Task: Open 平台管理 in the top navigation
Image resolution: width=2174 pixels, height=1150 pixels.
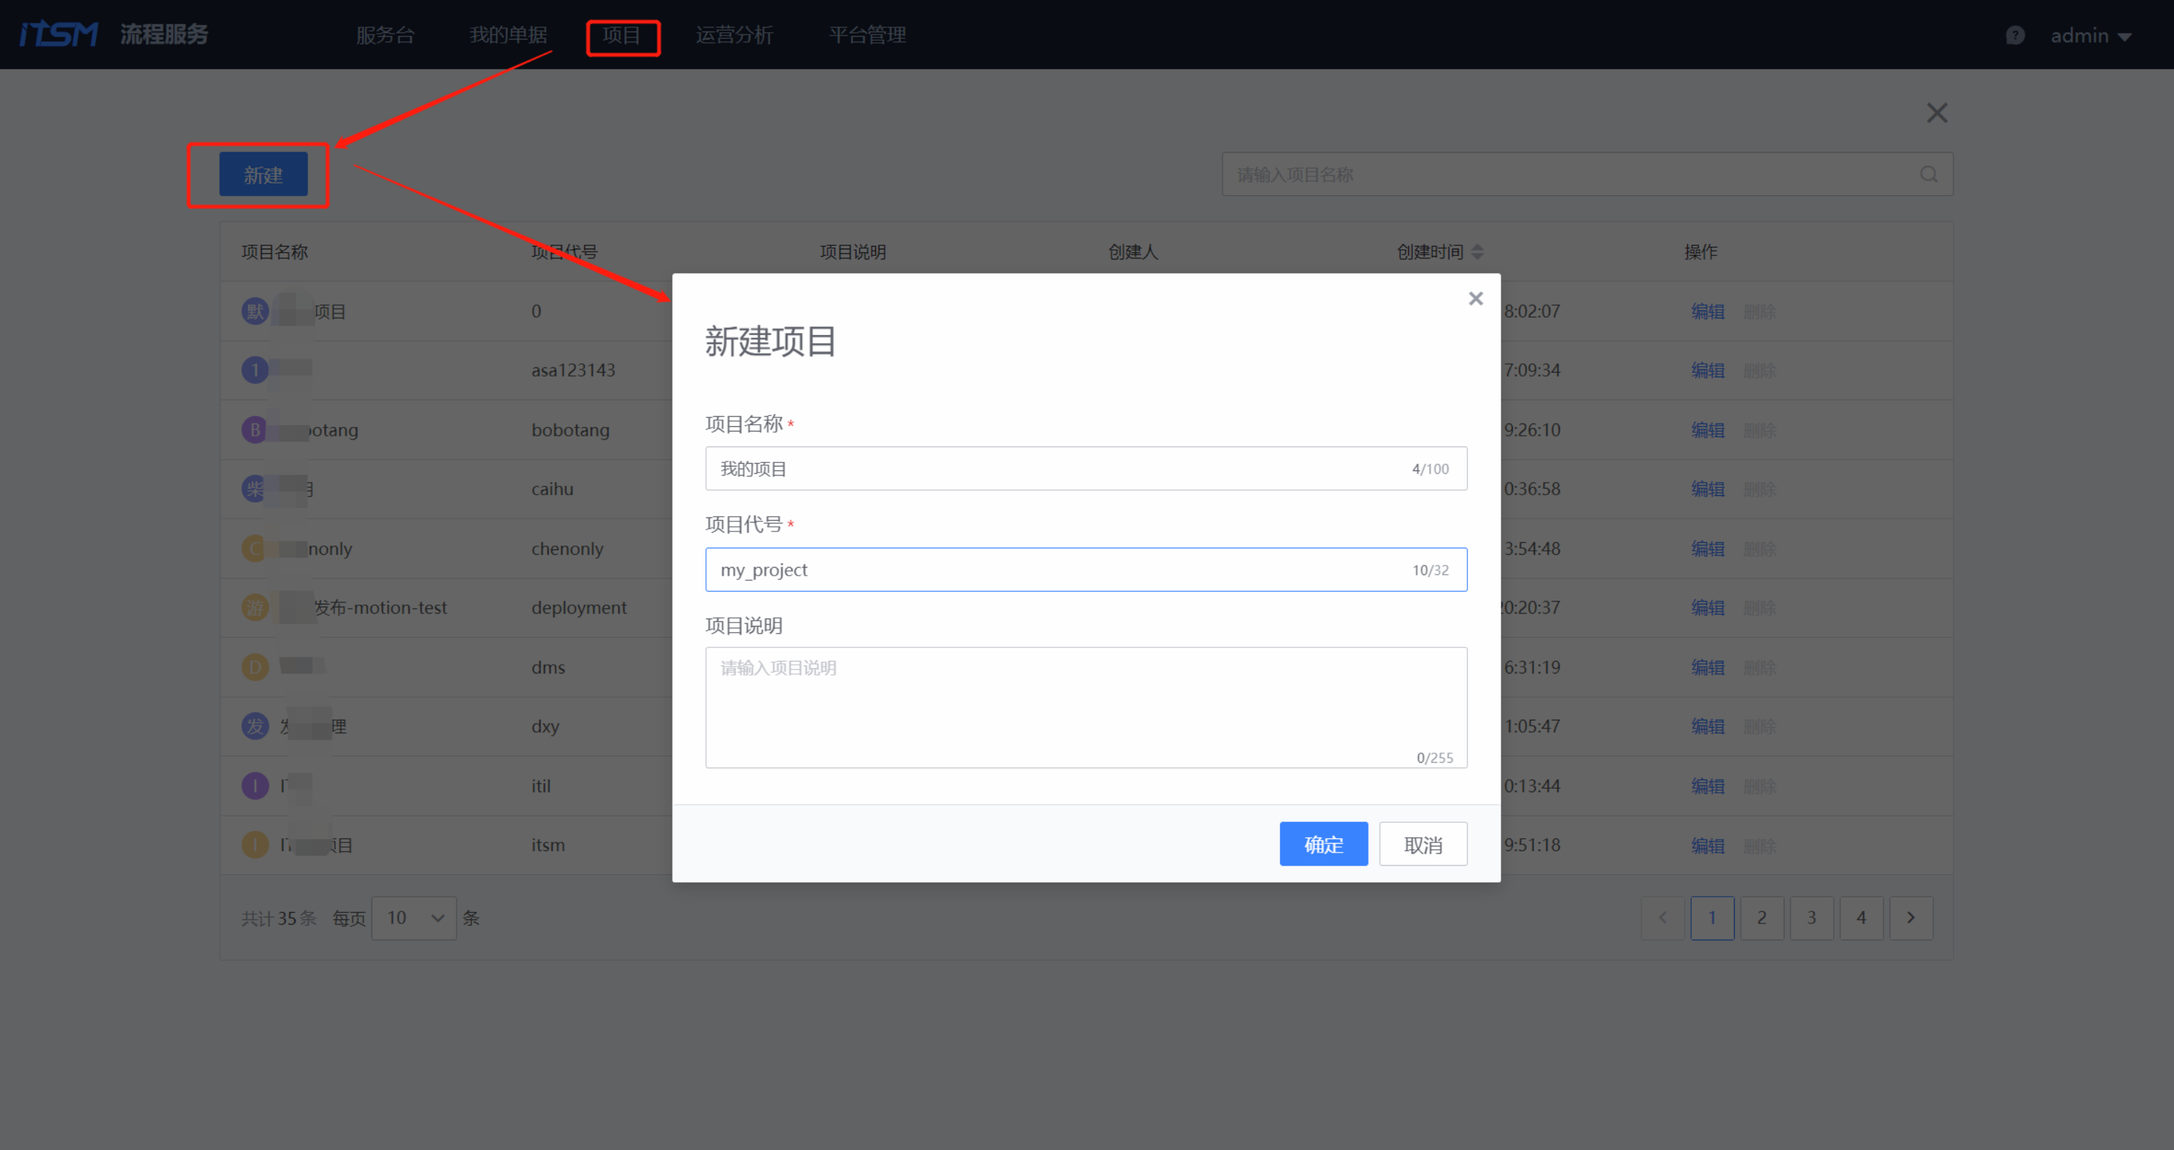Action: (x=867, y=36)
